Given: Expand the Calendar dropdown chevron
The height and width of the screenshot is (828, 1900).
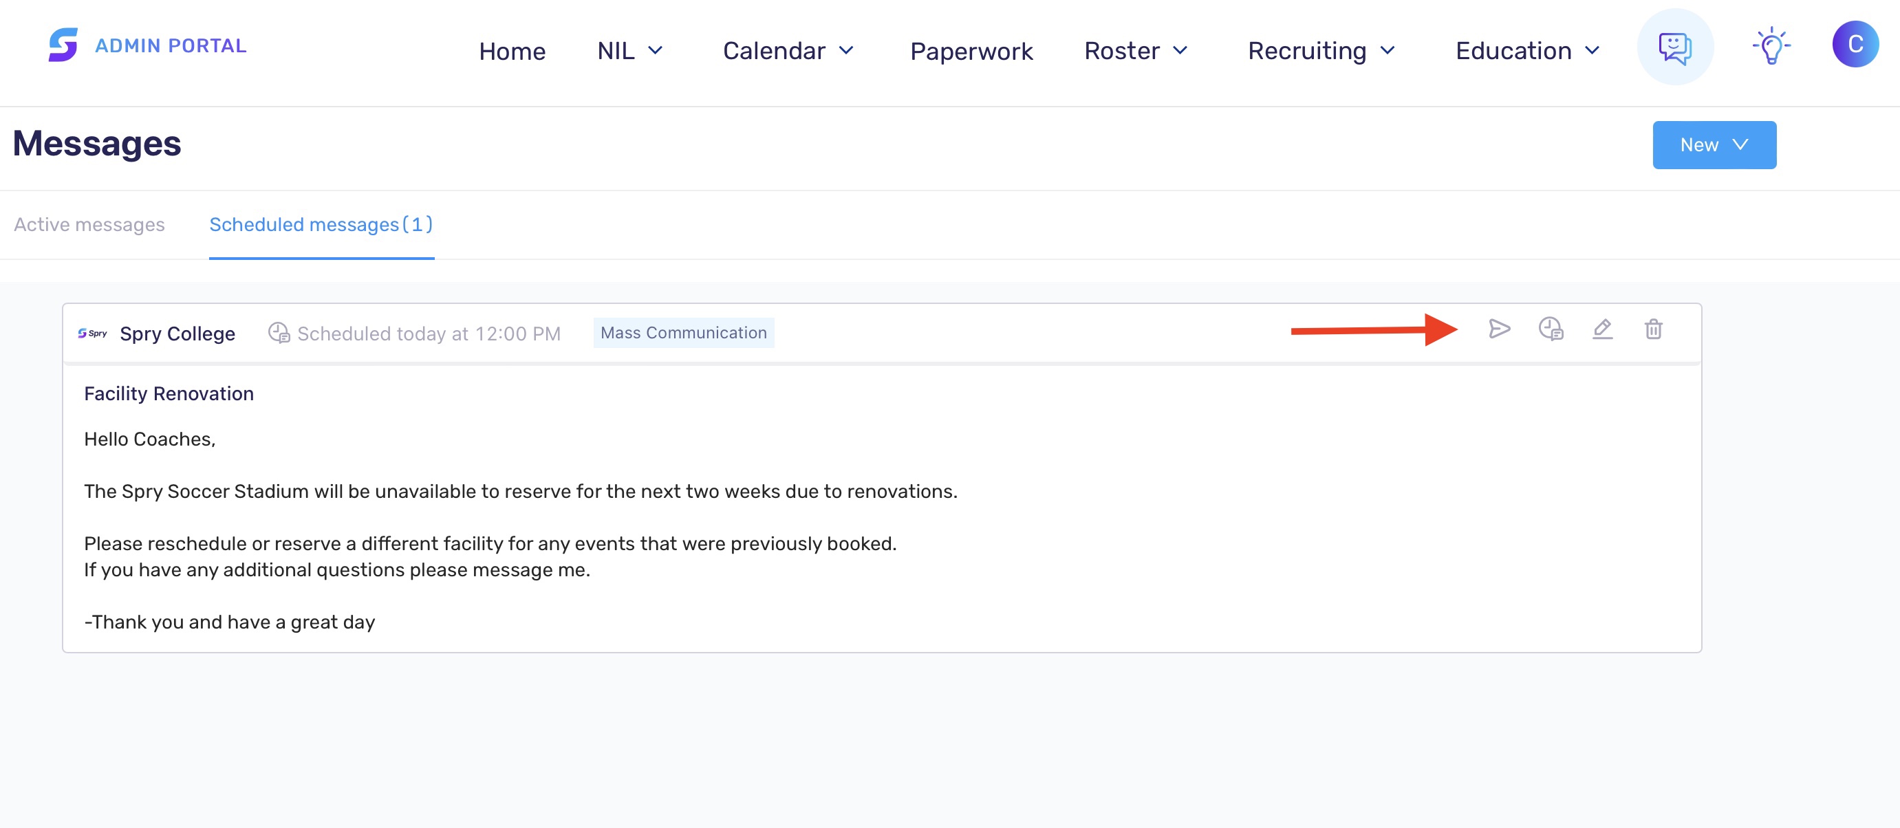Looking at the screenshot, I should click(846, 51).
